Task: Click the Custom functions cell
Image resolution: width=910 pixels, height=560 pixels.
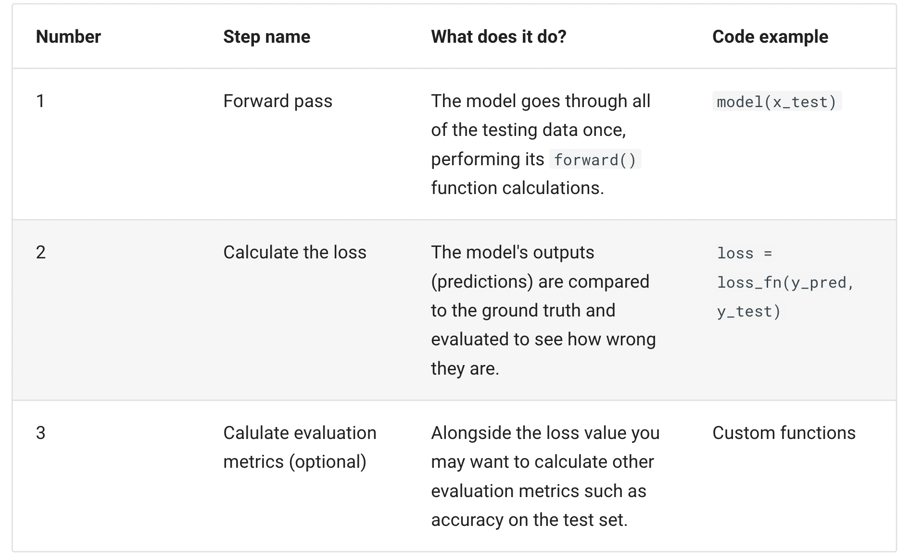Action: (x=784, y=433)
